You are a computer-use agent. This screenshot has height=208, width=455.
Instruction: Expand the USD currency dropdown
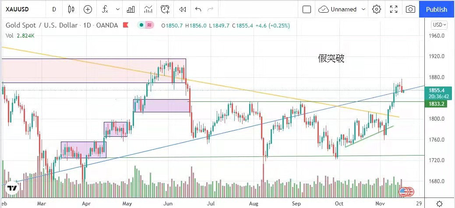tap(440, 25)
